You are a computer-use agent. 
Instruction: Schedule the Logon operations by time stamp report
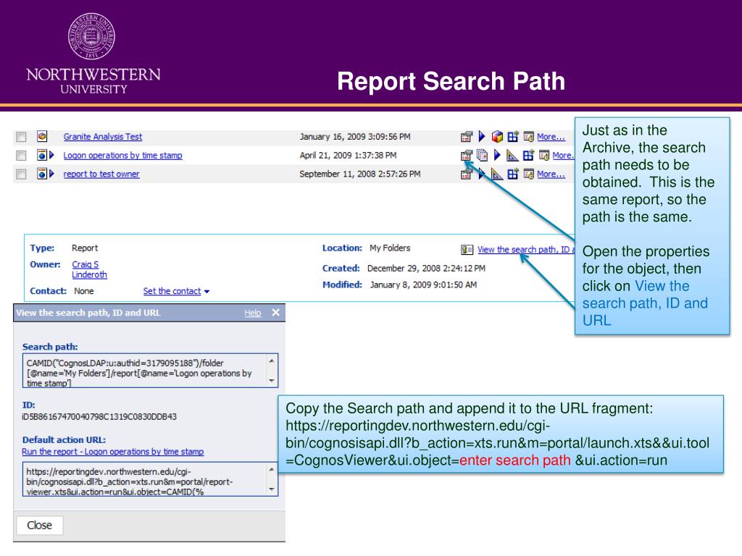pos(544,155)
